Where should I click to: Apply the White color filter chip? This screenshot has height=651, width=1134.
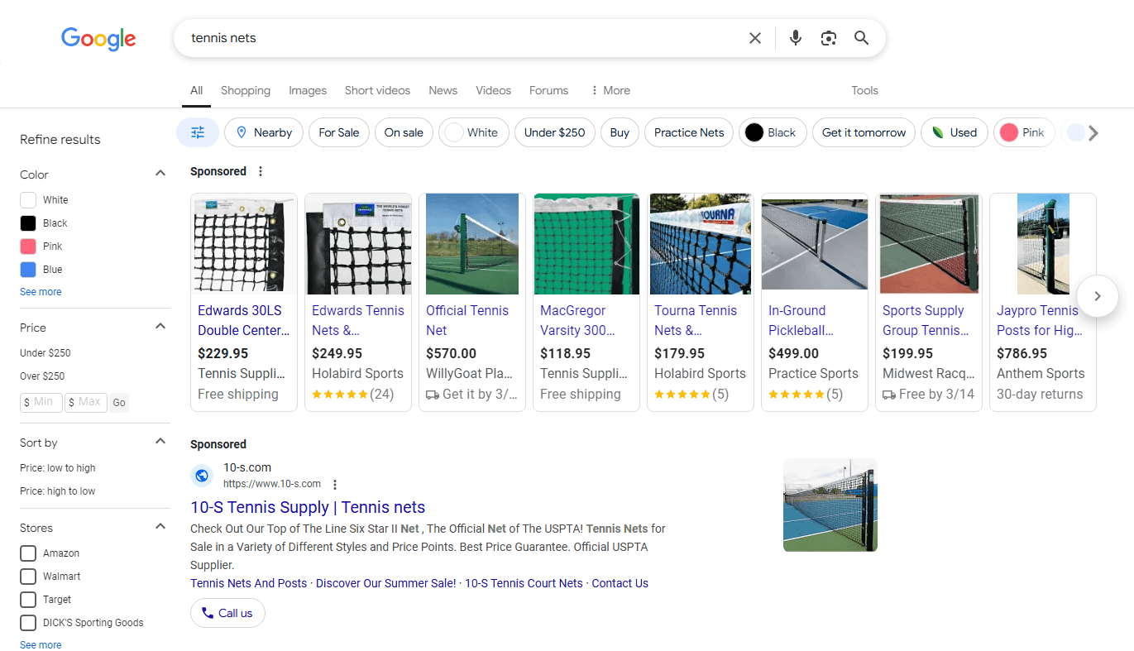474,132
